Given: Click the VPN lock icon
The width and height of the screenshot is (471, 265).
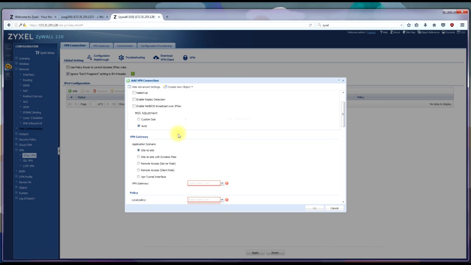Looking at the screenshot, I should click(x=185, y=58).
